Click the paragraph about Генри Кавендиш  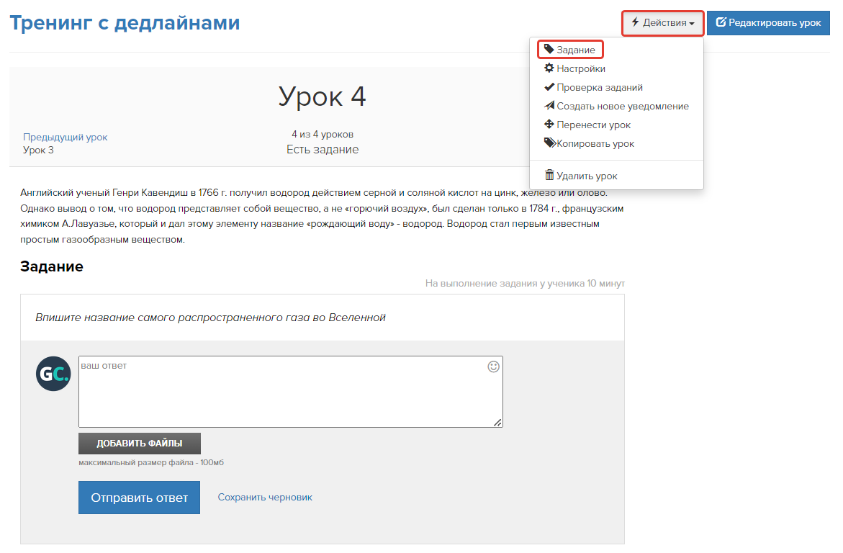pyautogui.click(x=322, y=216)
